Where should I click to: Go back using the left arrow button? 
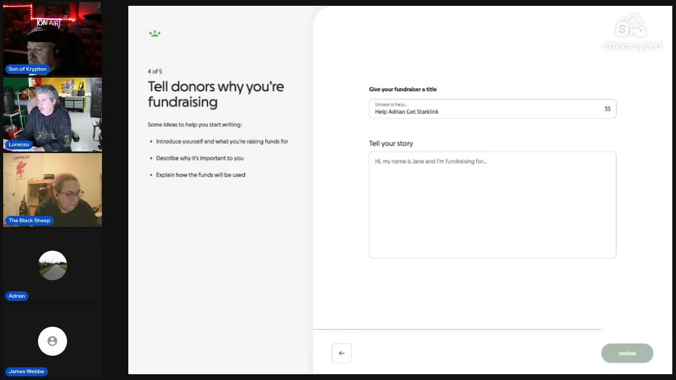point(342,353)
